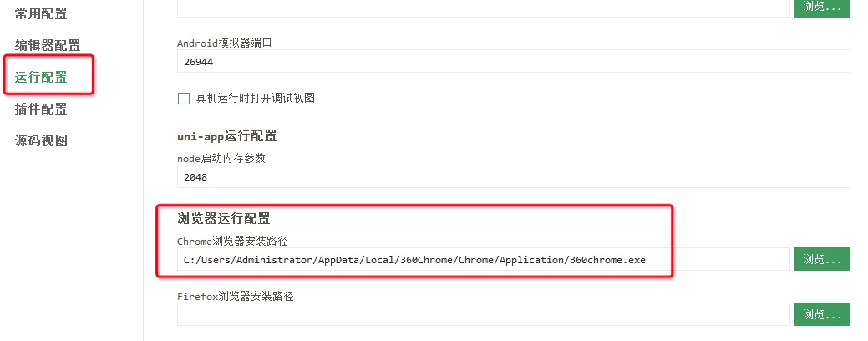Click the topmost 浏览... button

822,7
